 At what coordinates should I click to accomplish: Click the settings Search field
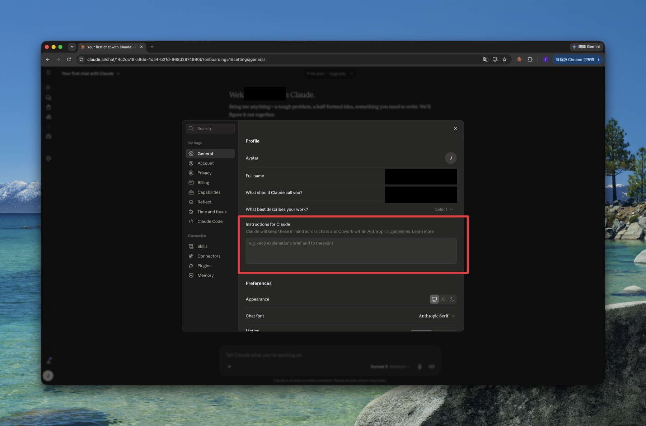(210, 128)
